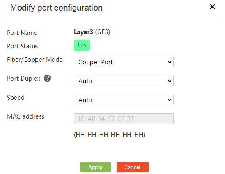Click the green Up port status badge
Screen dimensions: 225x174
coord(82,45)
